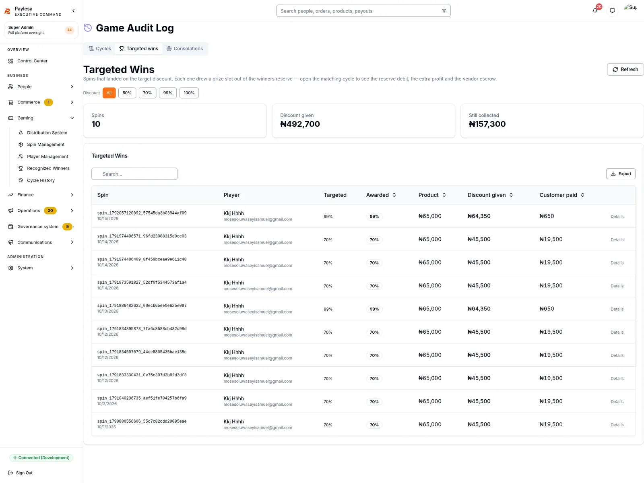The width and height of the screenshot is (644, 483).
Task: Expand the People menu chevron
Action: click(x=72, y=87)
